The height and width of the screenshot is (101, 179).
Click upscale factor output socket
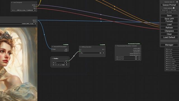point(141,52)
